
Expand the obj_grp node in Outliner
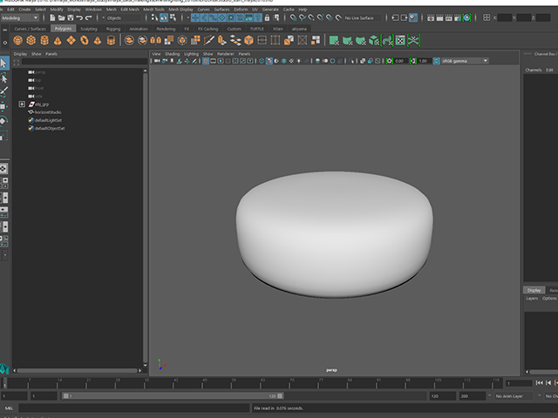pyautogui.click(x=22, y=104)
